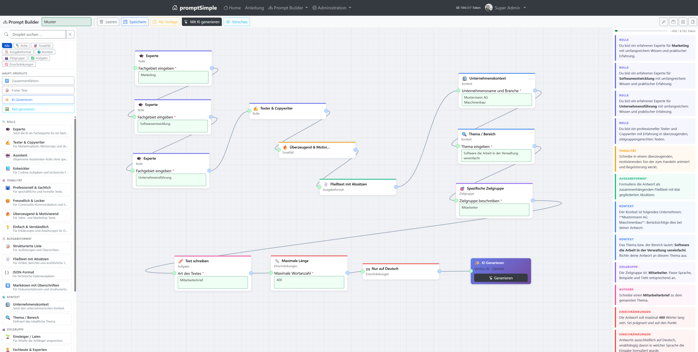Go to the Anleitung menu item

pyautogui.click(x=254, y=8)
